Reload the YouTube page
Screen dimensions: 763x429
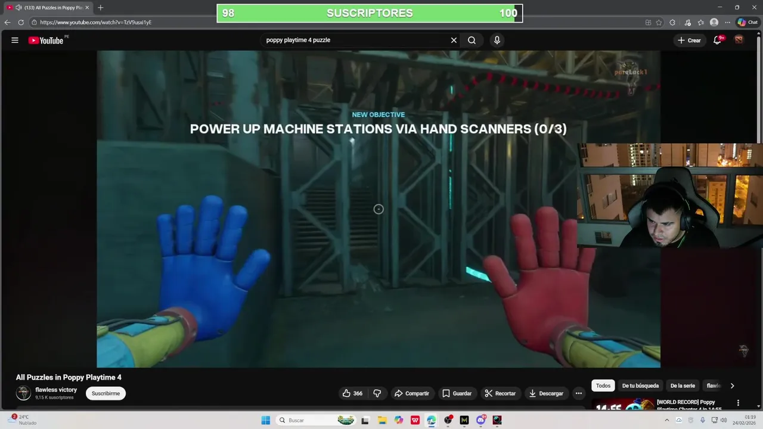pyautogui.click(x=21, y=23)
